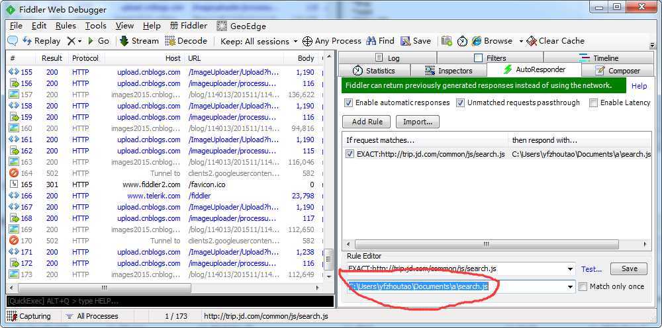662x328 pixels.
Task: Click the comment balloon toolbar icon
Action: coord(13,41)
